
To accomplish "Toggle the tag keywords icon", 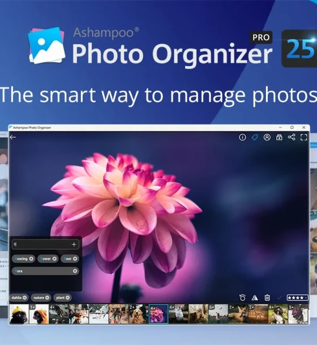I will point(255,137).
